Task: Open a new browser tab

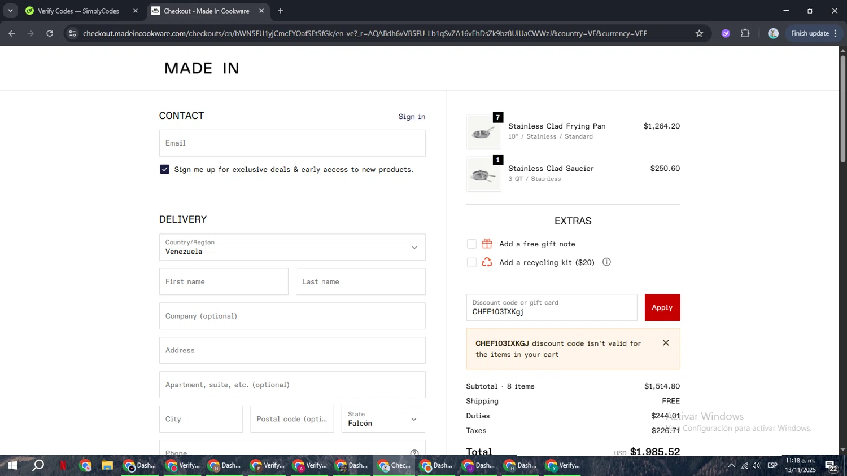Action: point(281,11)
